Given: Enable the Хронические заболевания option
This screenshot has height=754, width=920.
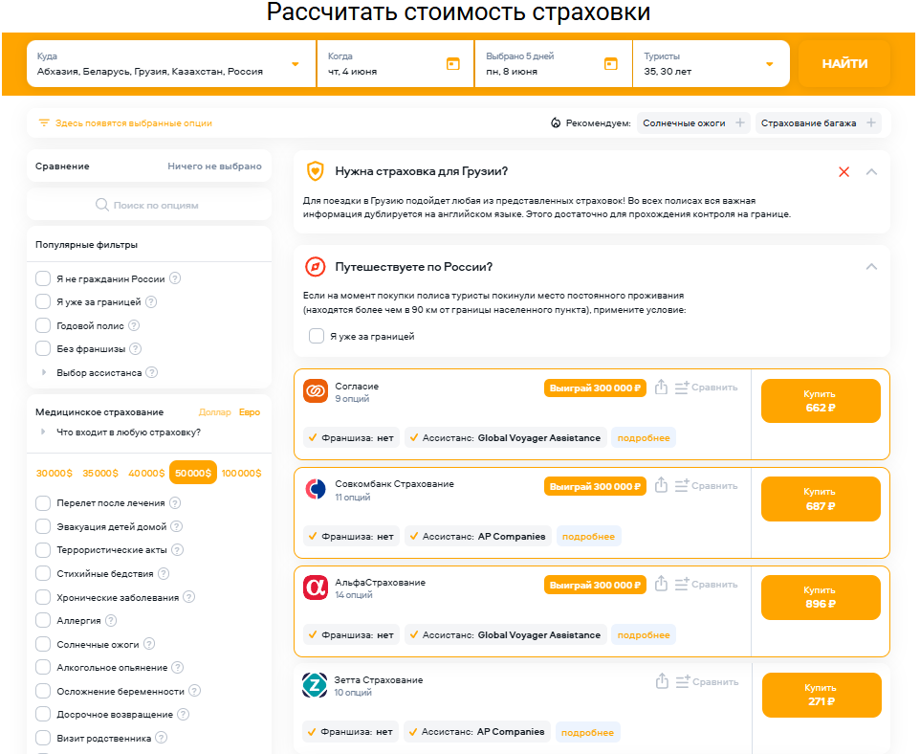Looking at the screenshot, I should pyautogui.click(x=43, y=597).
